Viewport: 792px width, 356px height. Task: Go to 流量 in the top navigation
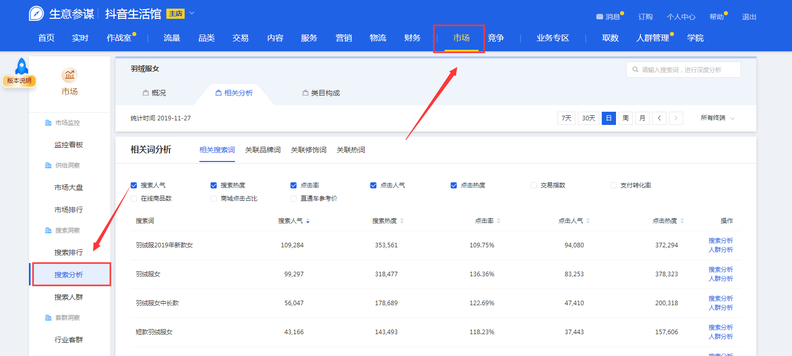click(x=172, y=38)
